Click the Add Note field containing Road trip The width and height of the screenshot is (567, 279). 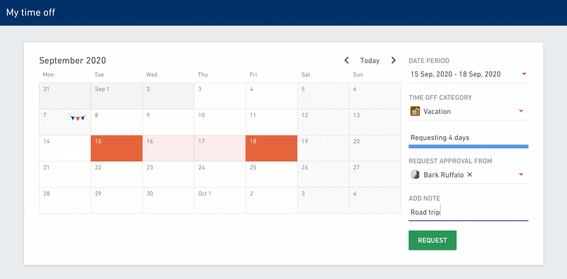[468, 212]
